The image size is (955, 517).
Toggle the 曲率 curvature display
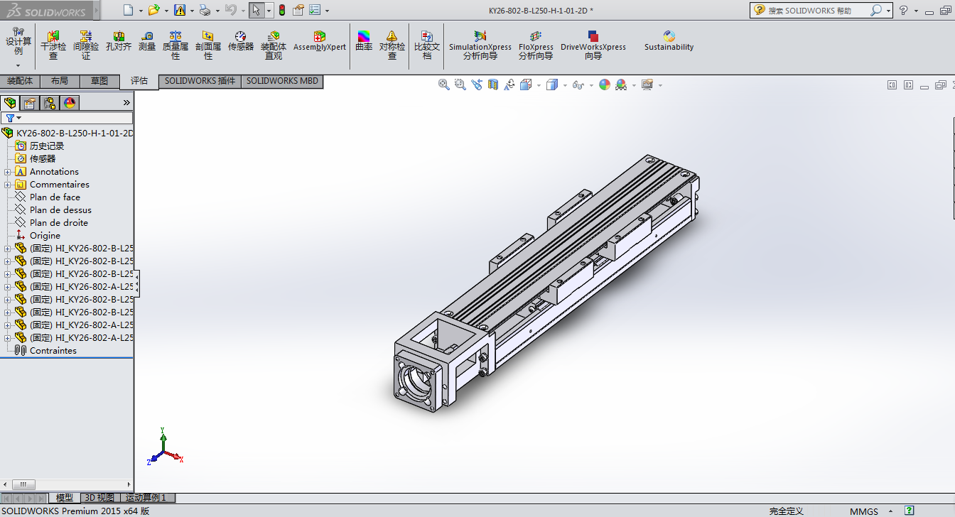[364, 41]
